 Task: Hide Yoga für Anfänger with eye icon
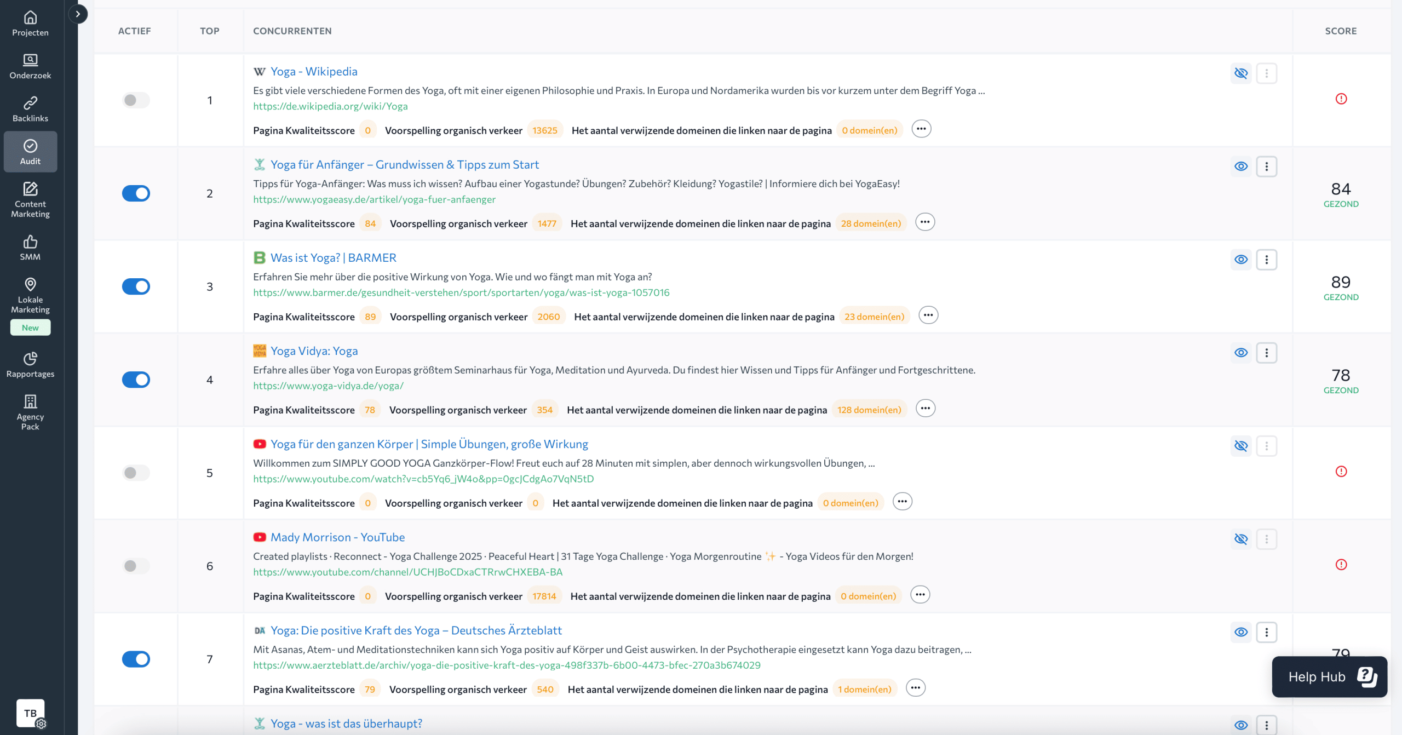point(1241,166)
